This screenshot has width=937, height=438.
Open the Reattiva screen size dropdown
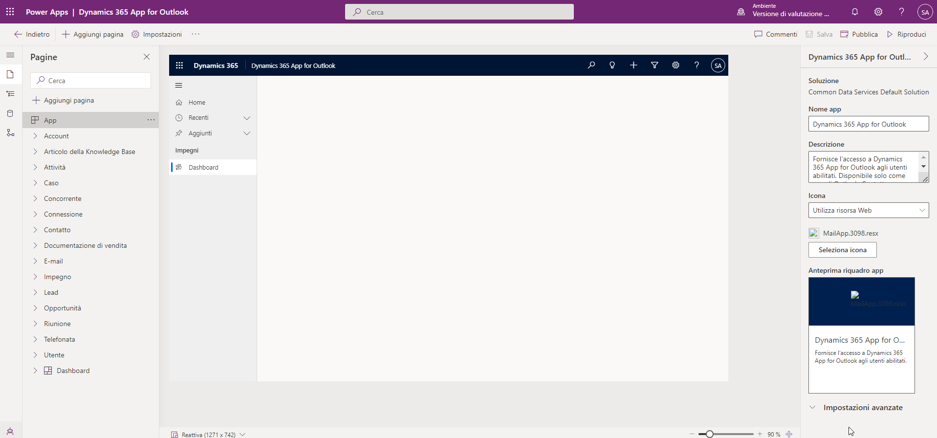pyautogui.click(x=208, y=434)
